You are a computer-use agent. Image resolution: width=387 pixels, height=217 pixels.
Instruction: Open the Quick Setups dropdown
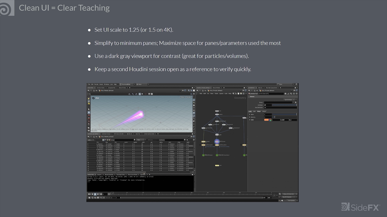[x=288, y=99]
